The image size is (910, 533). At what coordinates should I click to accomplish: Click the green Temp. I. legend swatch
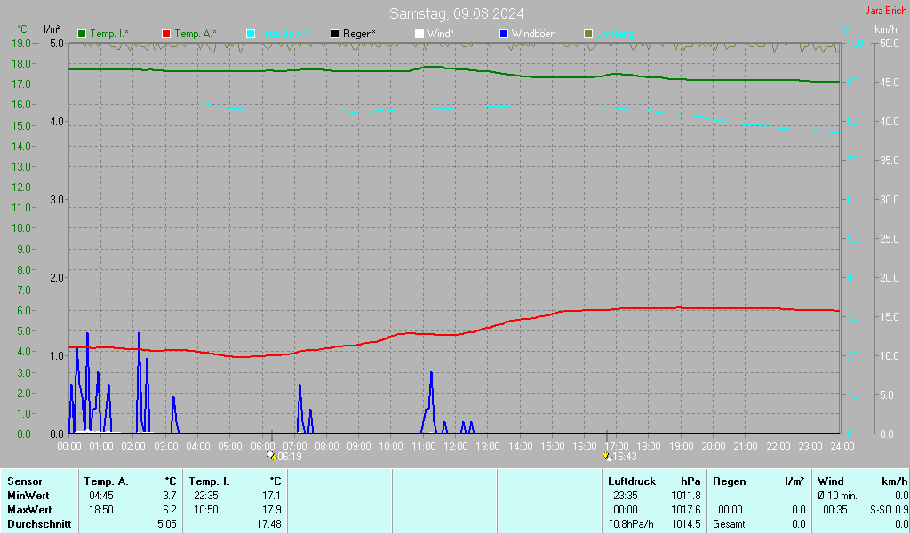(82, 34)
